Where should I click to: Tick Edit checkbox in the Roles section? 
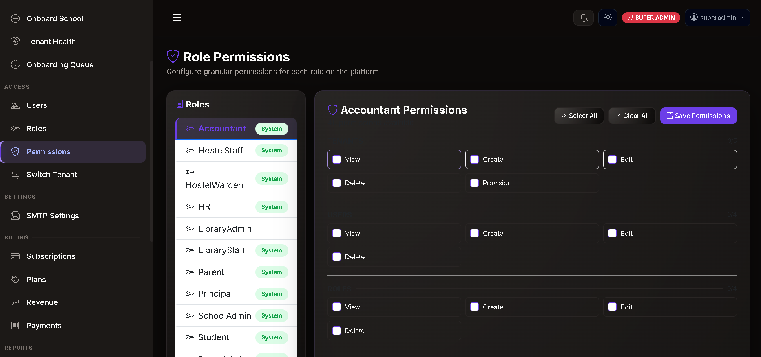click(x=612, y=307)
